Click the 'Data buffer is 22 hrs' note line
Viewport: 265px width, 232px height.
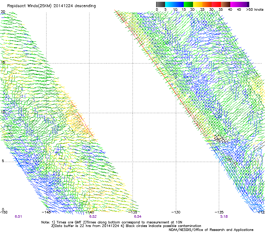point(126,226)
